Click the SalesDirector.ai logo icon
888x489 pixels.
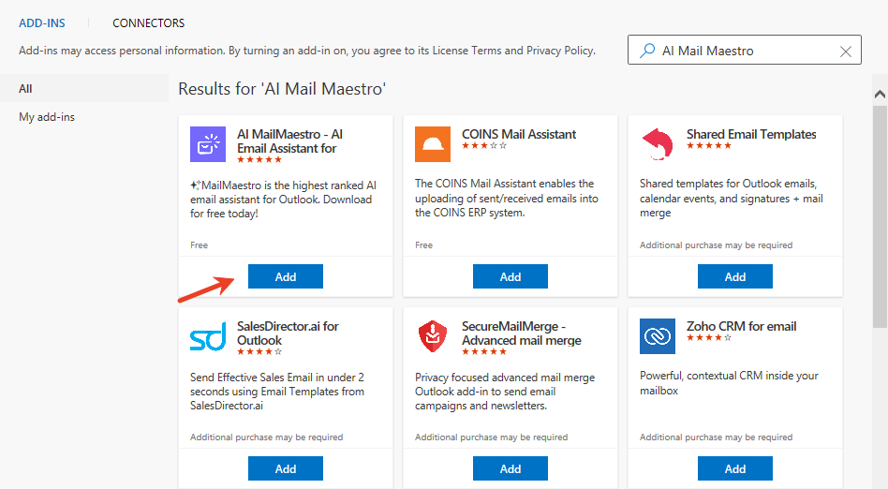pos(208,336)
